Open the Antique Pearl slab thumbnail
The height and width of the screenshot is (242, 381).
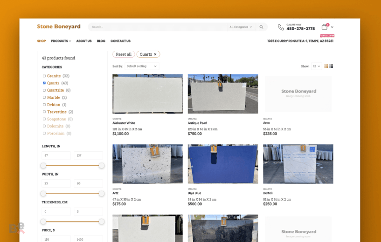[x=223, y=94]
